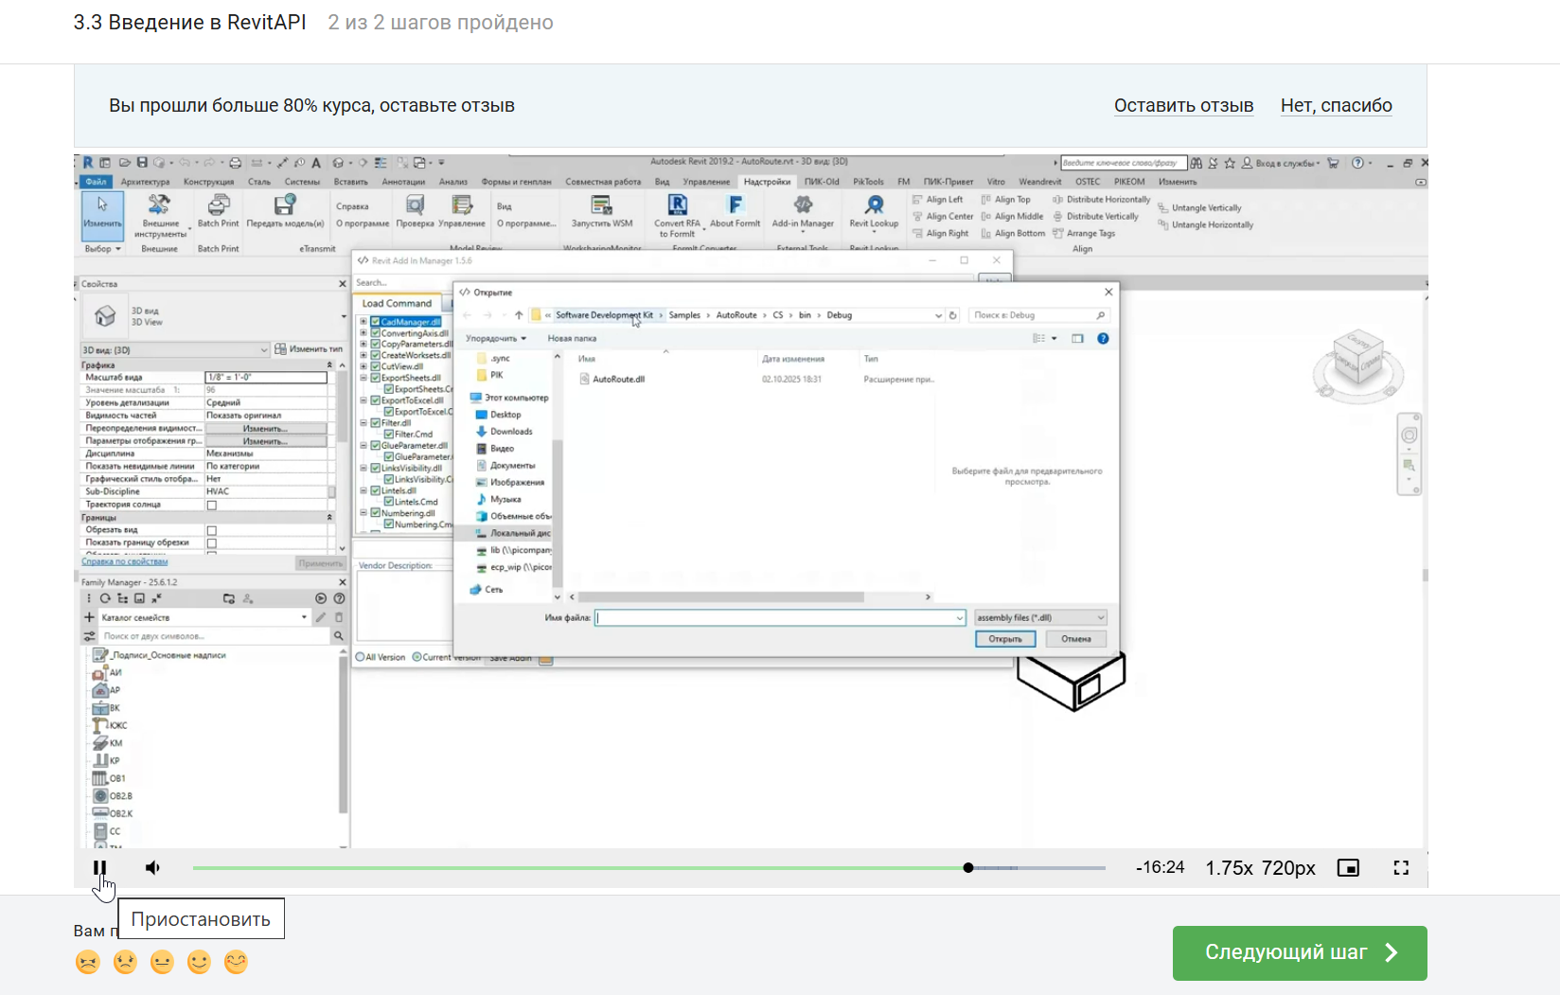1560x995 pixels.
Task: Click Convert RFA to FormIt icon
Action: pos(677,215)
